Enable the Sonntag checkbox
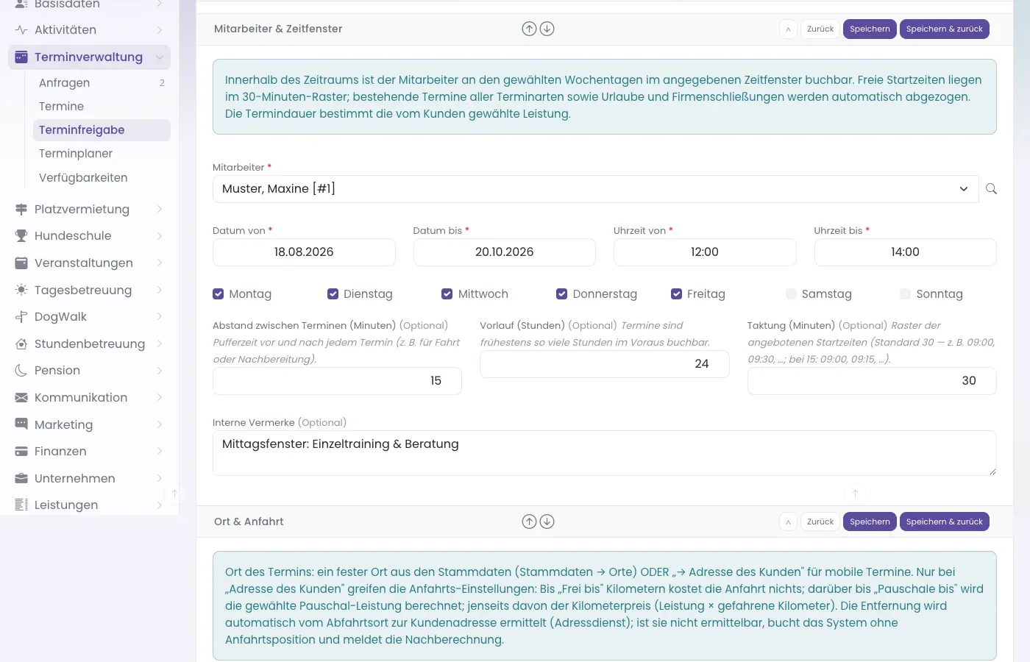This screenshot has height=662, width=1030. click(x=906, y=294)
